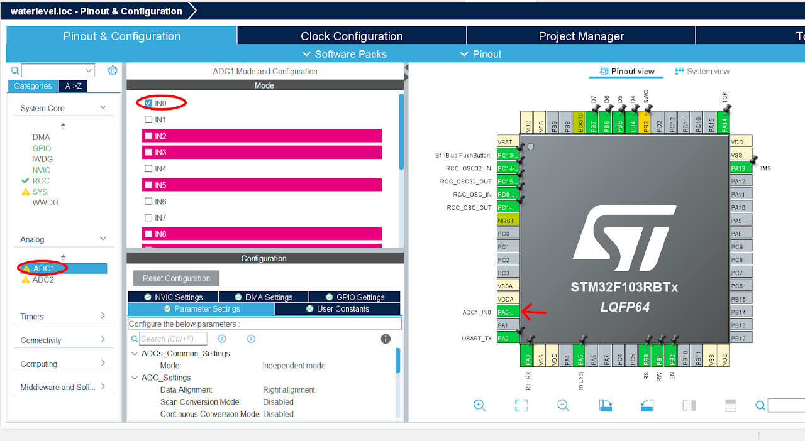Rotate the chip view clockwise
Viewport: 805px width, 441px height.
point(605,405)
